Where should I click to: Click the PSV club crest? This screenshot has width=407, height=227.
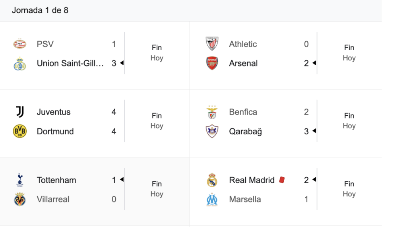coord(19,44)
